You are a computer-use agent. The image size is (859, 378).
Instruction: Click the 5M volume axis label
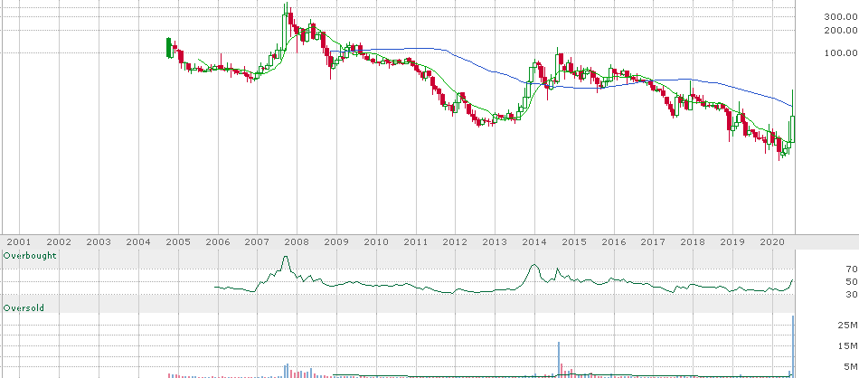click(x=851, y=366)
